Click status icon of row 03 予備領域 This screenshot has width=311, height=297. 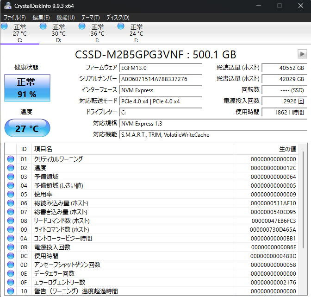tap(11, 177)
